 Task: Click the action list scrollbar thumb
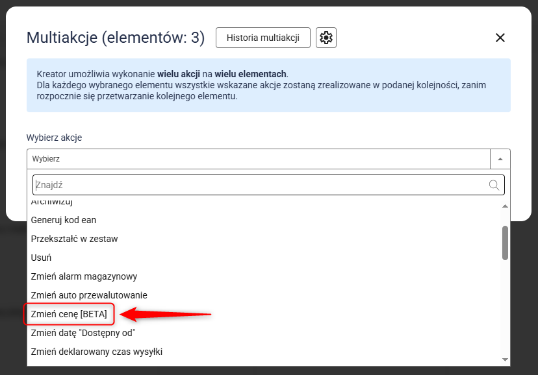[x=505, y=243]
